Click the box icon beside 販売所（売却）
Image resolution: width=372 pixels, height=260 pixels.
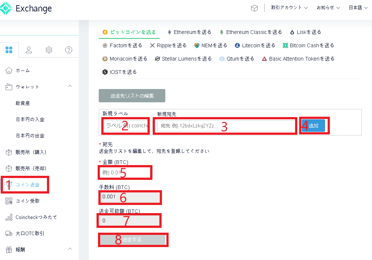point(9,168)
